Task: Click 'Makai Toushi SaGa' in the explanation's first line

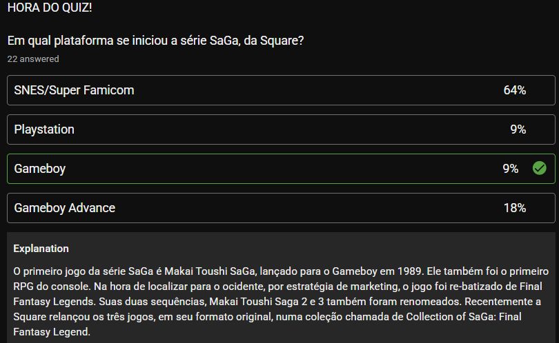Action: click(x=210, y=271)
